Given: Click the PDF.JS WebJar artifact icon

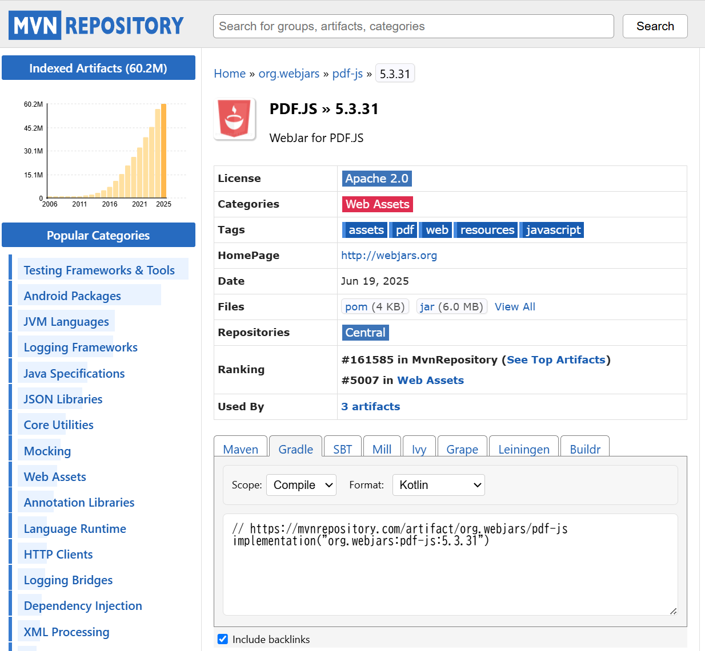Looking at the screenshot, I should (235, 119).
